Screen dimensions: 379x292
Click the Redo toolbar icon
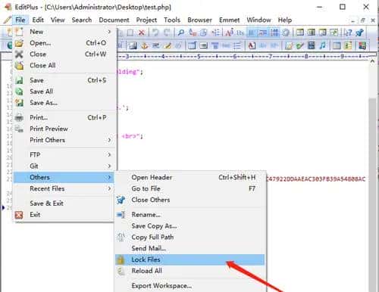[167, 33]
